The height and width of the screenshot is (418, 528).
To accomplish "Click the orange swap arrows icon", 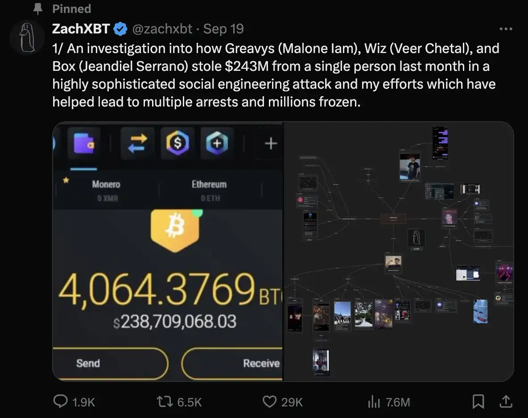I will pos(137,143).
